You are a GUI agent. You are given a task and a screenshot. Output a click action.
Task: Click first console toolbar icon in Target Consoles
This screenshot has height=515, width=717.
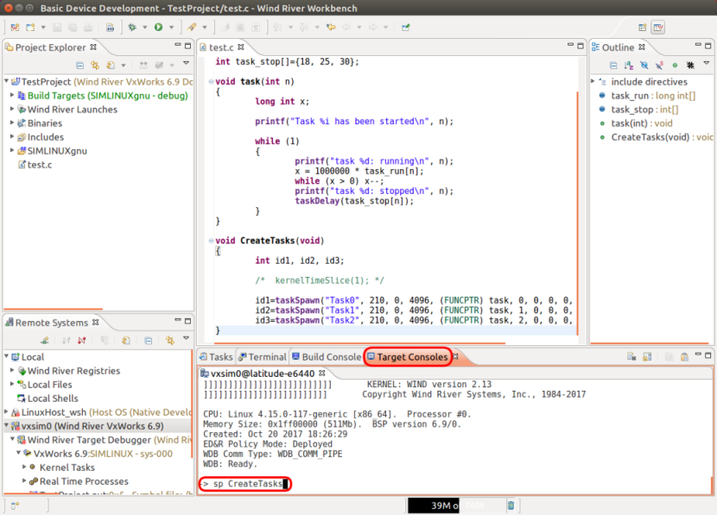631,356
